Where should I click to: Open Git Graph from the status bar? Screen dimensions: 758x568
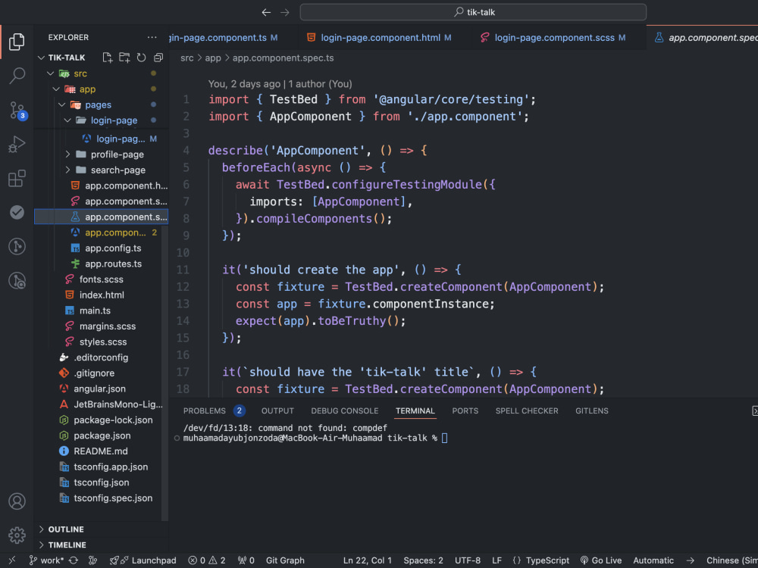pos(285,560)
